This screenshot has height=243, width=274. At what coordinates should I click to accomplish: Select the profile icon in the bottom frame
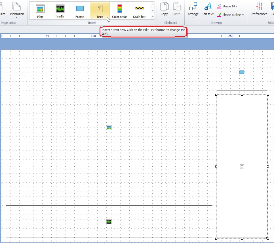point(109,221)
